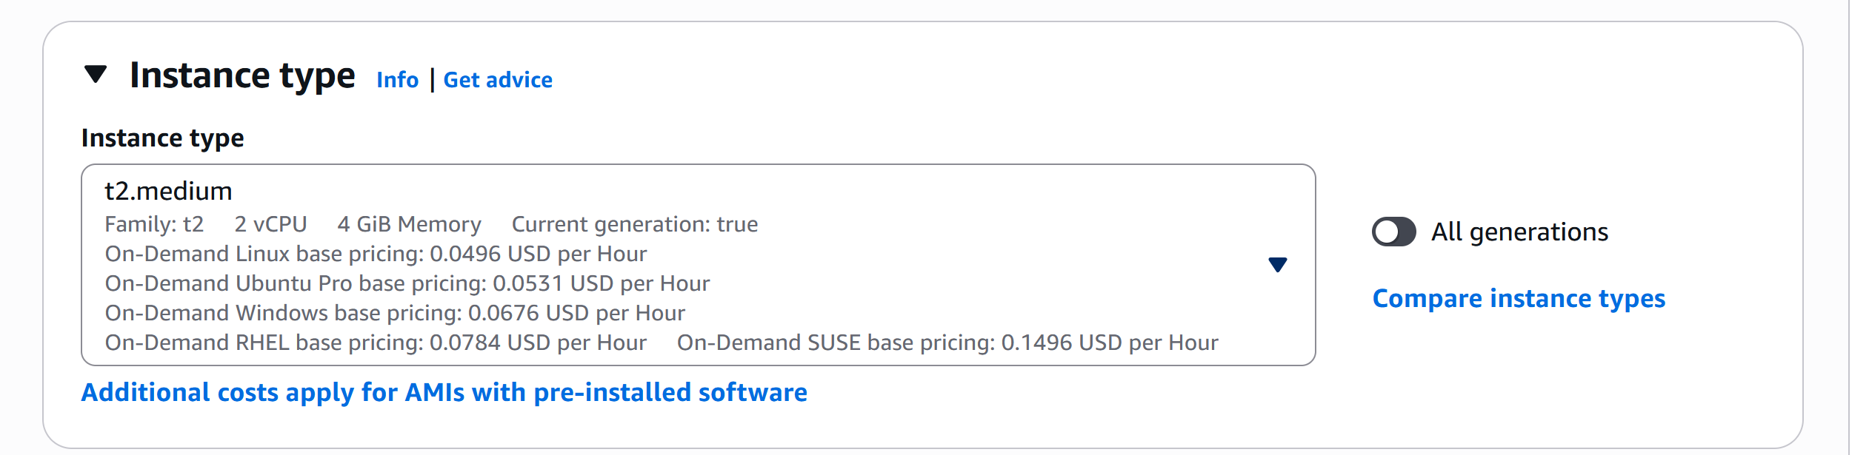Select the t2.medium instance name text

click(168, 191)
